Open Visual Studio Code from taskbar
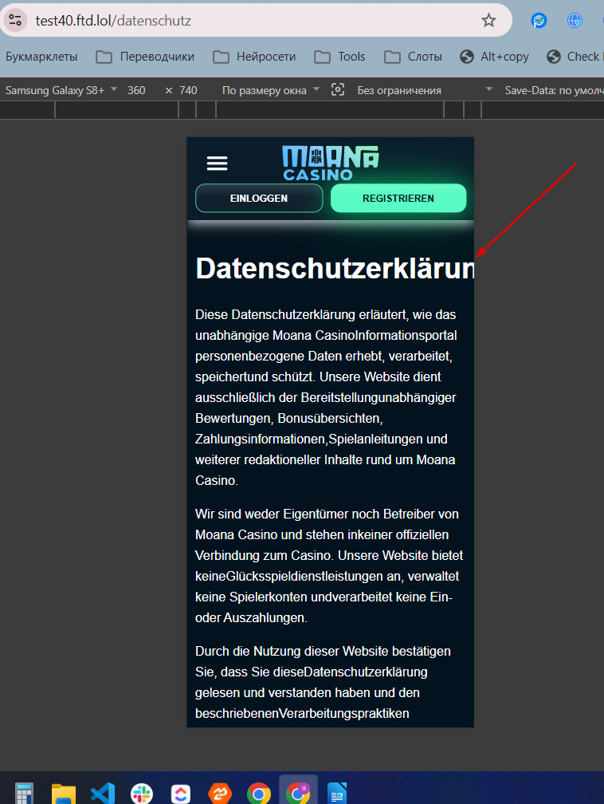The width and height of the screenshot is (604, 804). [x=103, y=793]
